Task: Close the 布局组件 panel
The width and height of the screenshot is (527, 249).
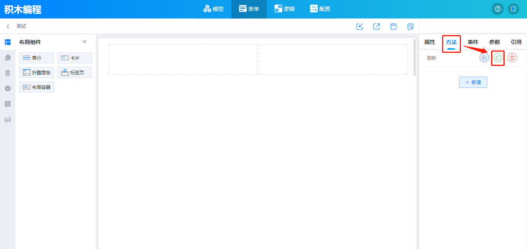Action: click(85, 42)
